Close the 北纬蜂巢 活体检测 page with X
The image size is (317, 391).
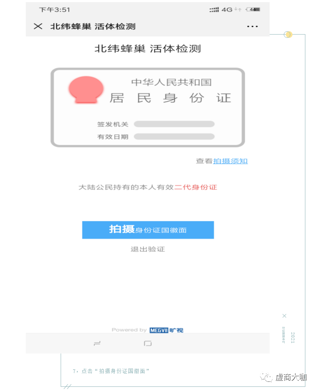click(38, 26)
